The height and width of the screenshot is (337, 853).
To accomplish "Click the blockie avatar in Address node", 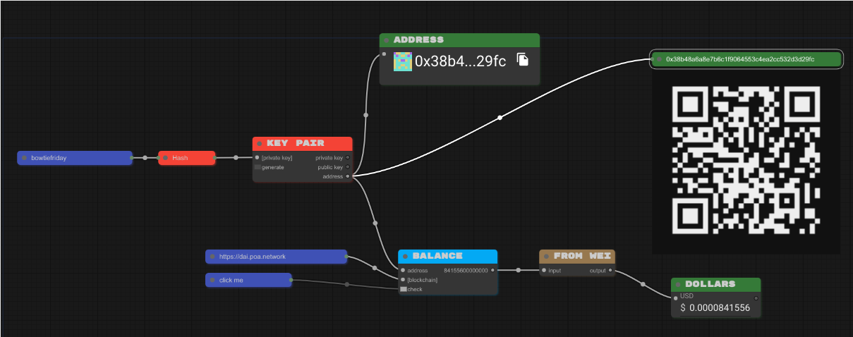I will pyautogui.click(x=402, y=61).
